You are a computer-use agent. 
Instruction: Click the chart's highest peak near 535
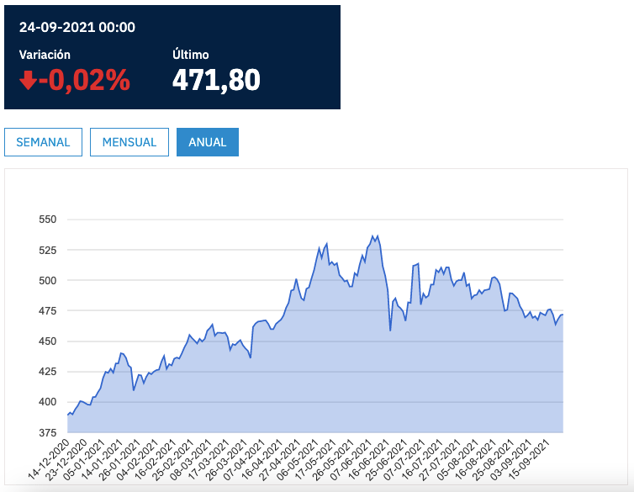point(372,236)
